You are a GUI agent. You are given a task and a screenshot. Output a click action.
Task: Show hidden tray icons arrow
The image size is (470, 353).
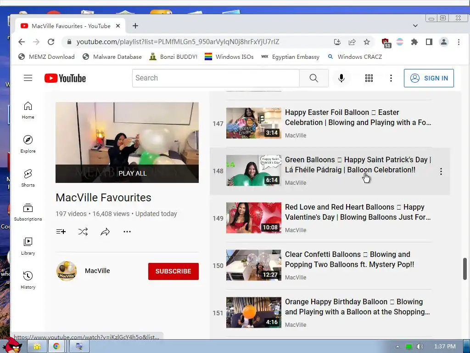pos(397,347)
